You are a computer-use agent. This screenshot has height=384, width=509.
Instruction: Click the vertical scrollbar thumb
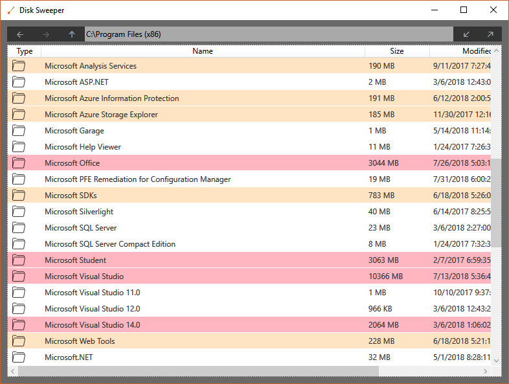[496, 203]
